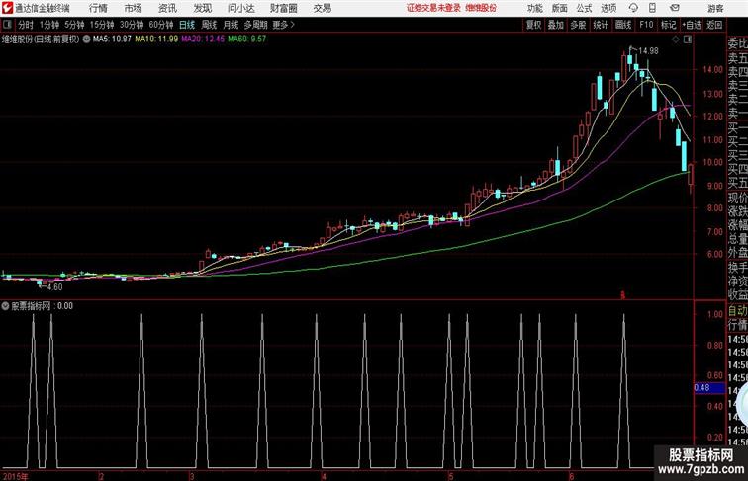Select the 周线 weekly period

tap(209, 25)
